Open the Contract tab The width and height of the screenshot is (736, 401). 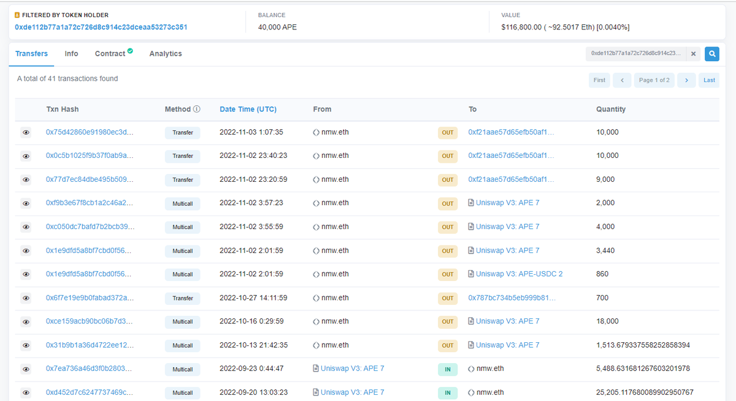point(113,54)
